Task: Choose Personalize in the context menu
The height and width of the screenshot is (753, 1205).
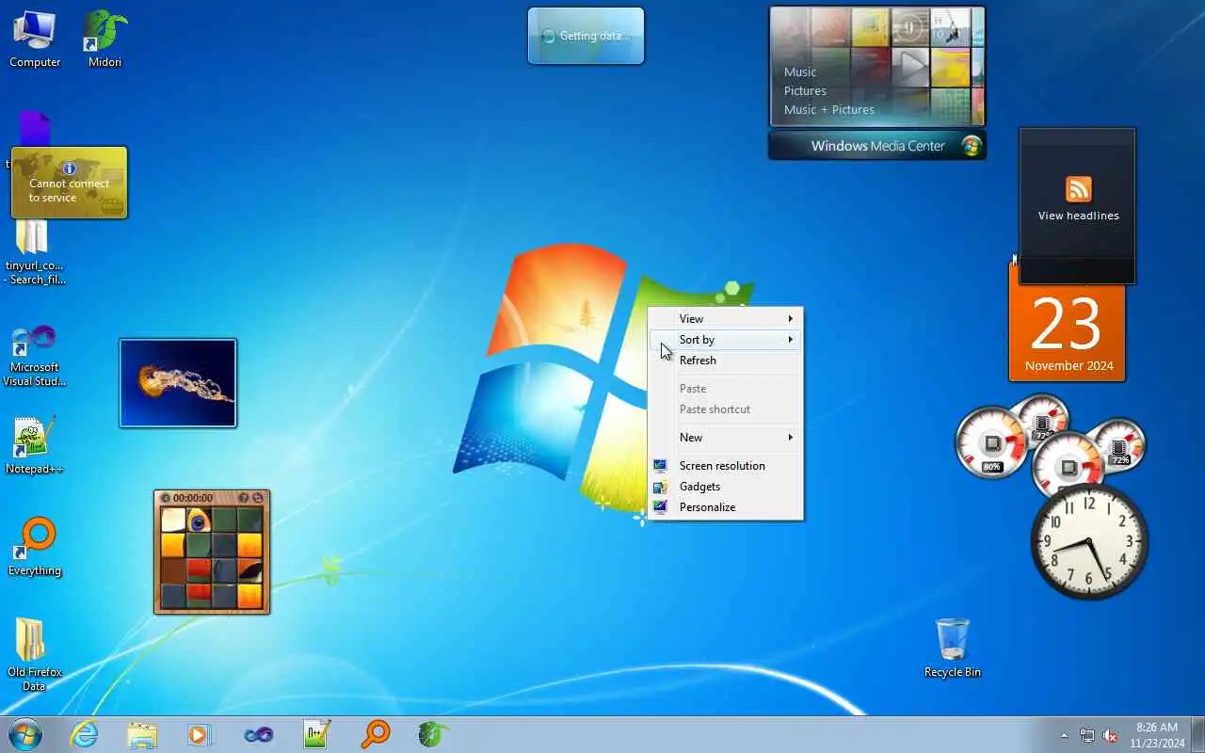Action: coord(726,506)
